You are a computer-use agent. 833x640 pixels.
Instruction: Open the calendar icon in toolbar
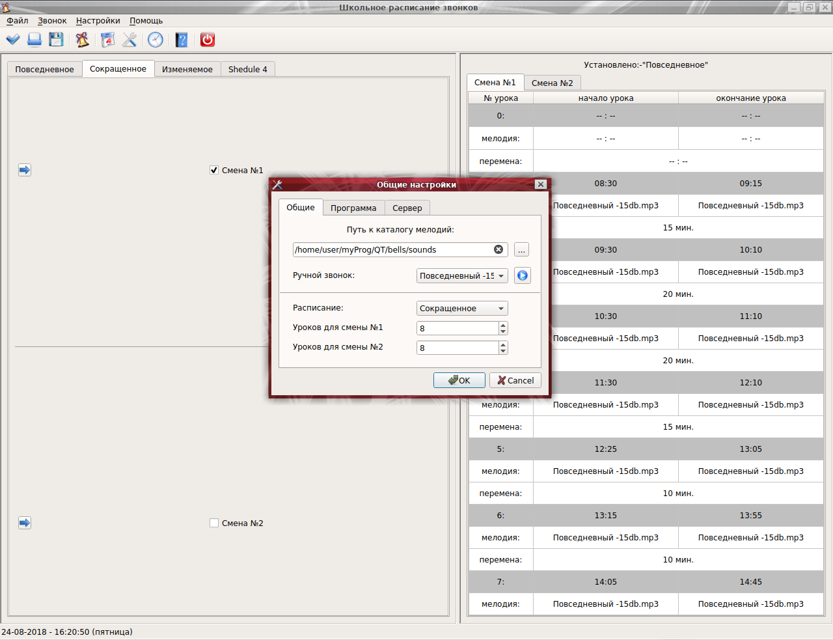(x=107, y=40)
